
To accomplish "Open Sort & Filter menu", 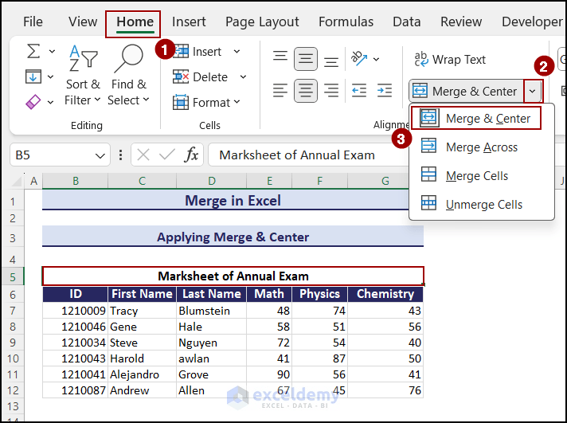I will 83,75.
